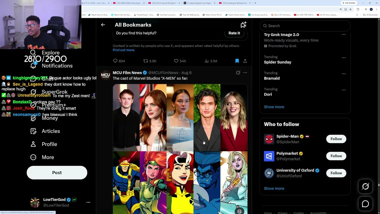Image resolution: width=380 pixels, height=214 pixels.
Task: Open options for Dori trend
Action: tap(344, 90)
